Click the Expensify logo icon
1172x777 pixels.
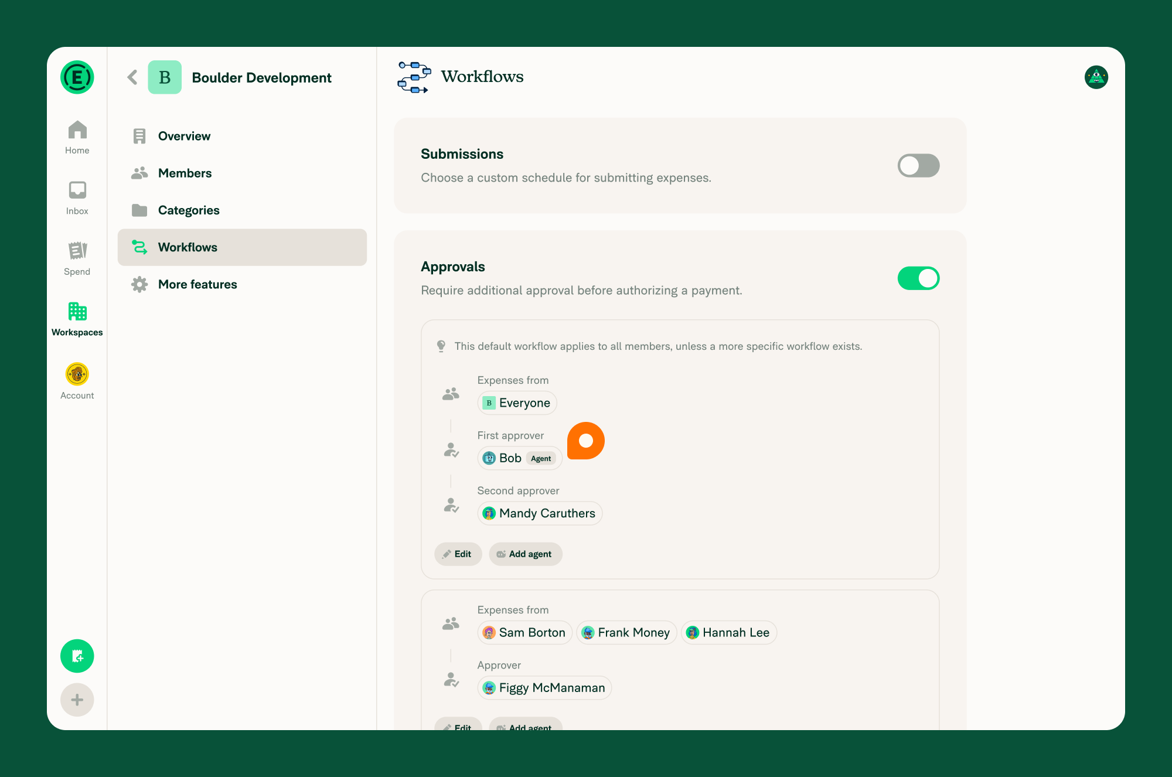pos(77,77)
